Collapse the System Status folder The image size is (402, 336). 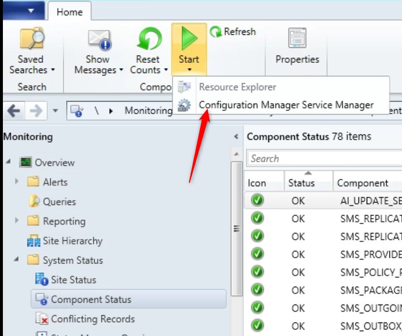point(16,259)
